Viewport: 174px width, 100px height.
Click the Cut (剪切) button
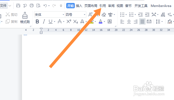click(12, 14)
